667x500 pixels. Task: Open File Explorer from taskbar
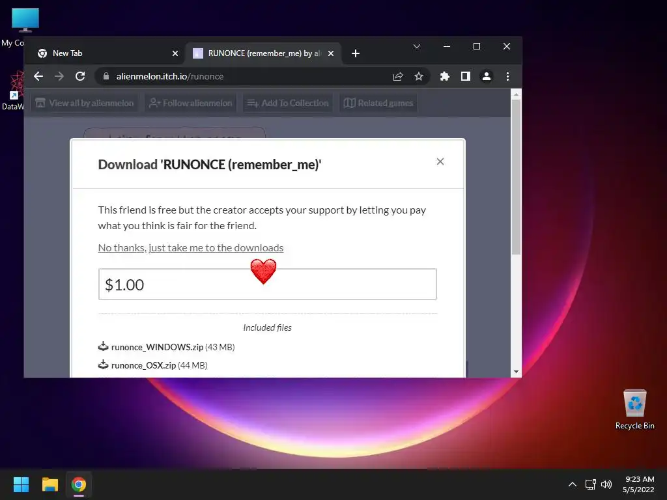[50, 484]
